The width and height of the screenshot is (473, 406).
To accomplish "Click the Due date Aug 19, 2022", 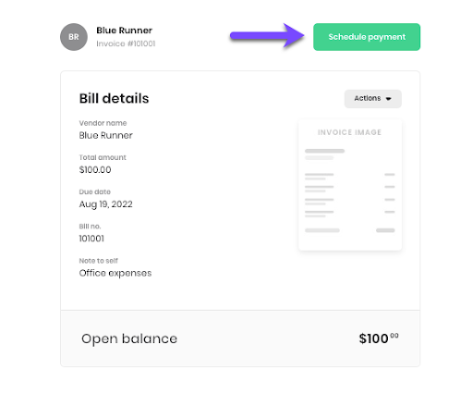I will pos(105,204).
